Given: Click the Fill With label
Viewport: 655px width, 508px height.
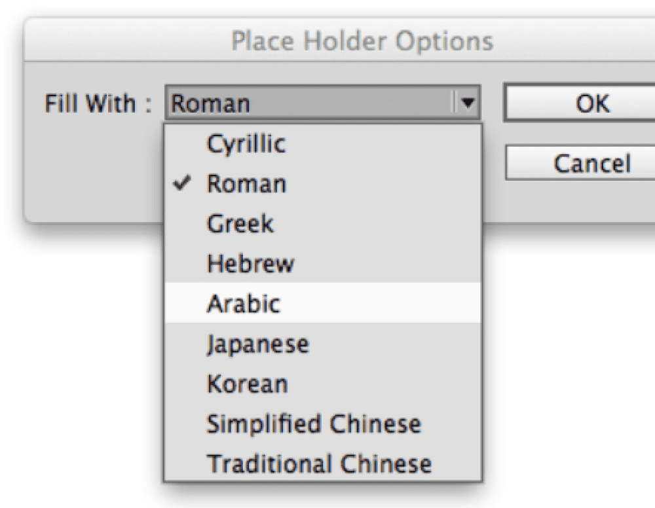Looking at the screenshot, I should click(x=98, y=103).
